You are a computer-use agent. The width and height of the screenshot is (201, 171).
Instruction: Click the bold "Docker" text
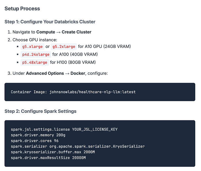pos(78,73)
